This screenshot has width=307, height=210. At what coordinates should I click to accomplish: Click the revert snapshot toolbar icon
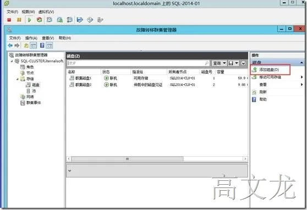[x=59, y=20]
